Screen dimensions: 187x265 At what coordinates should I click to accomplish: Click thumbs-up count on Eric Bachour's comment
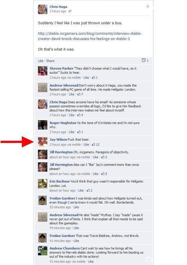[89, 191]
